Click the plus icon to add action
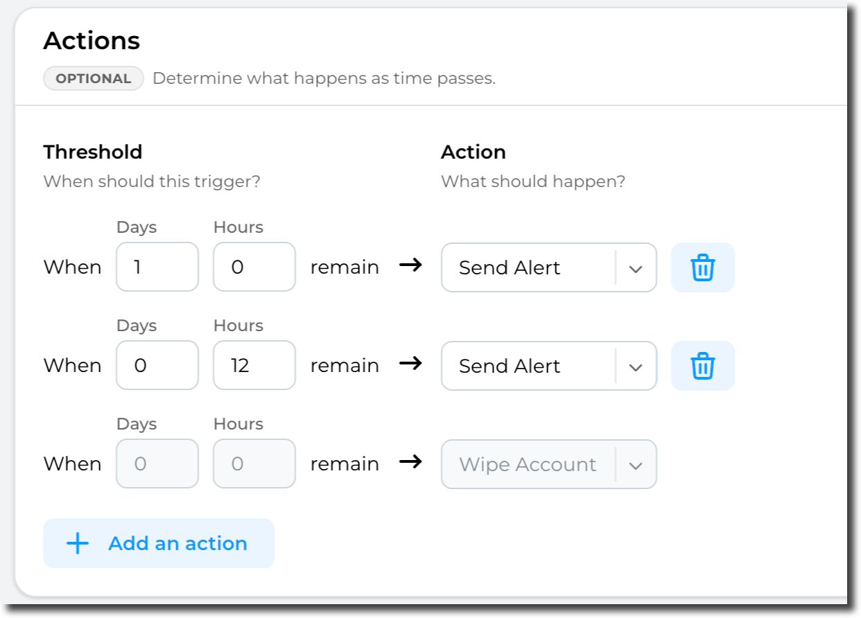Image resolution: width=861 pixels, height=618 pixels. [x=77, y=543]
